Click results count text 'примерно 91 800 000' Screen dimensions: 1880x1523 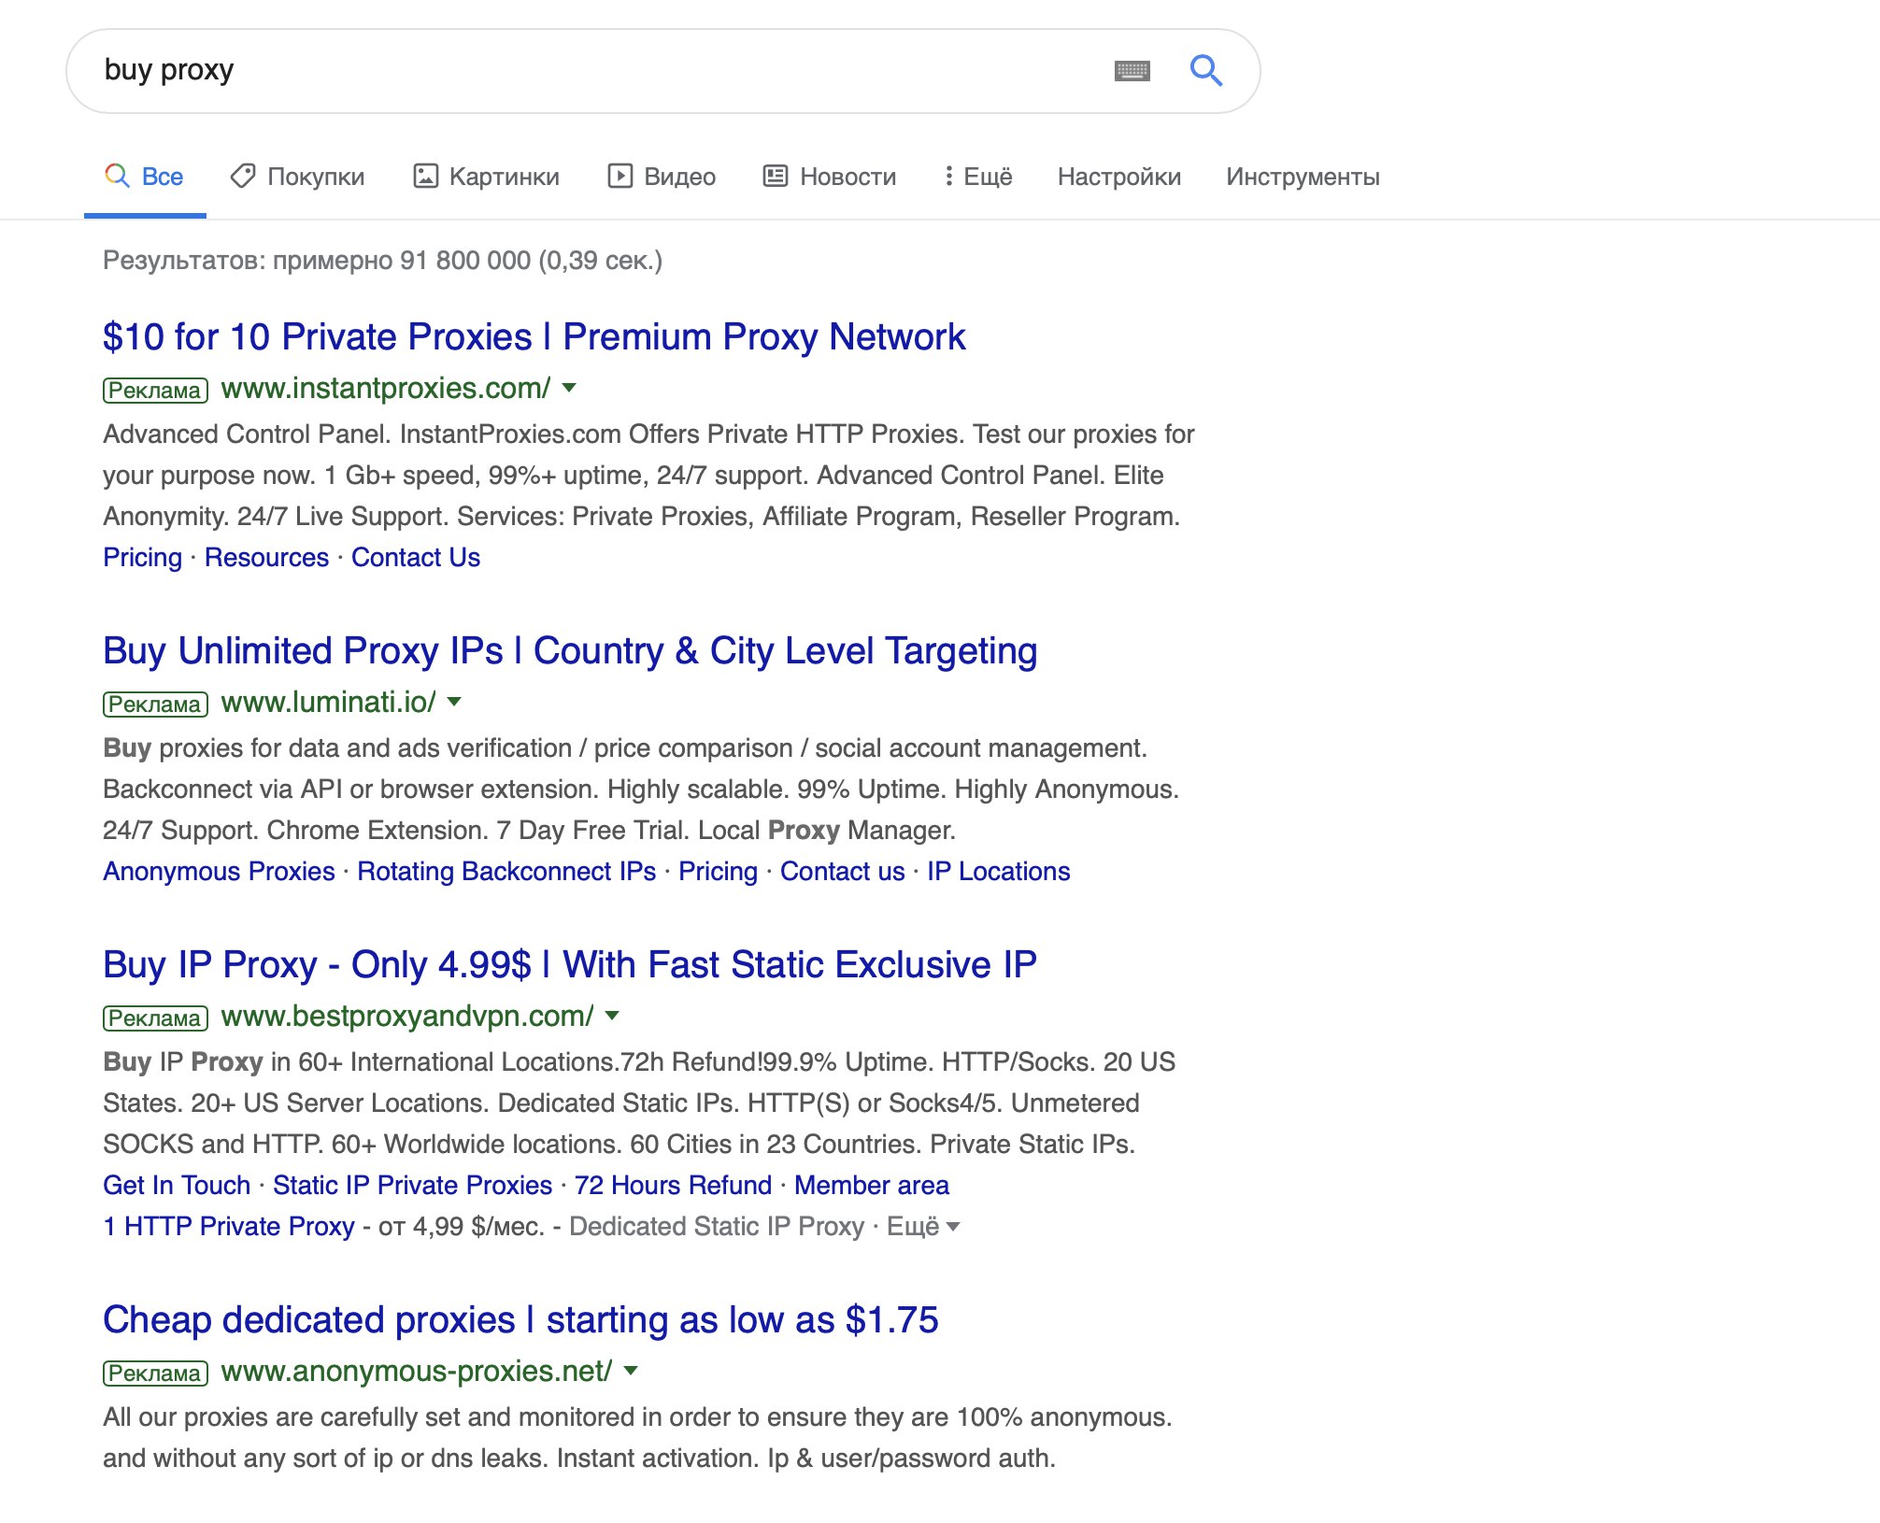tap(402, 261)
